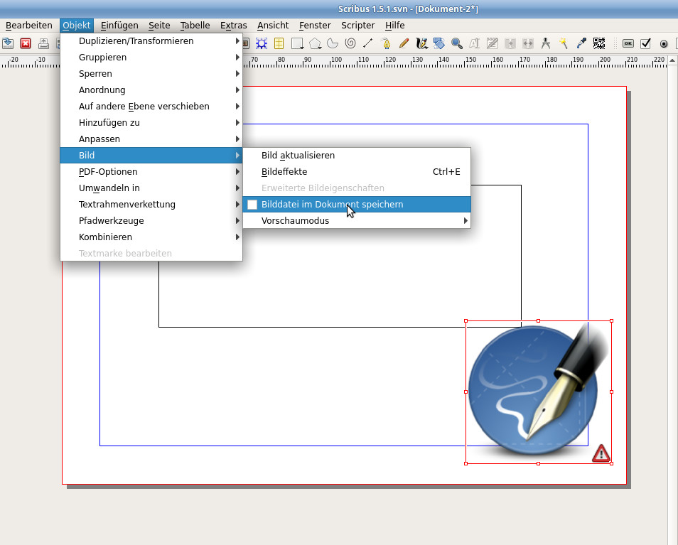The image size is (678, 545).
Task: Click the Print document toolbar icon
Action: click(43, 43)
